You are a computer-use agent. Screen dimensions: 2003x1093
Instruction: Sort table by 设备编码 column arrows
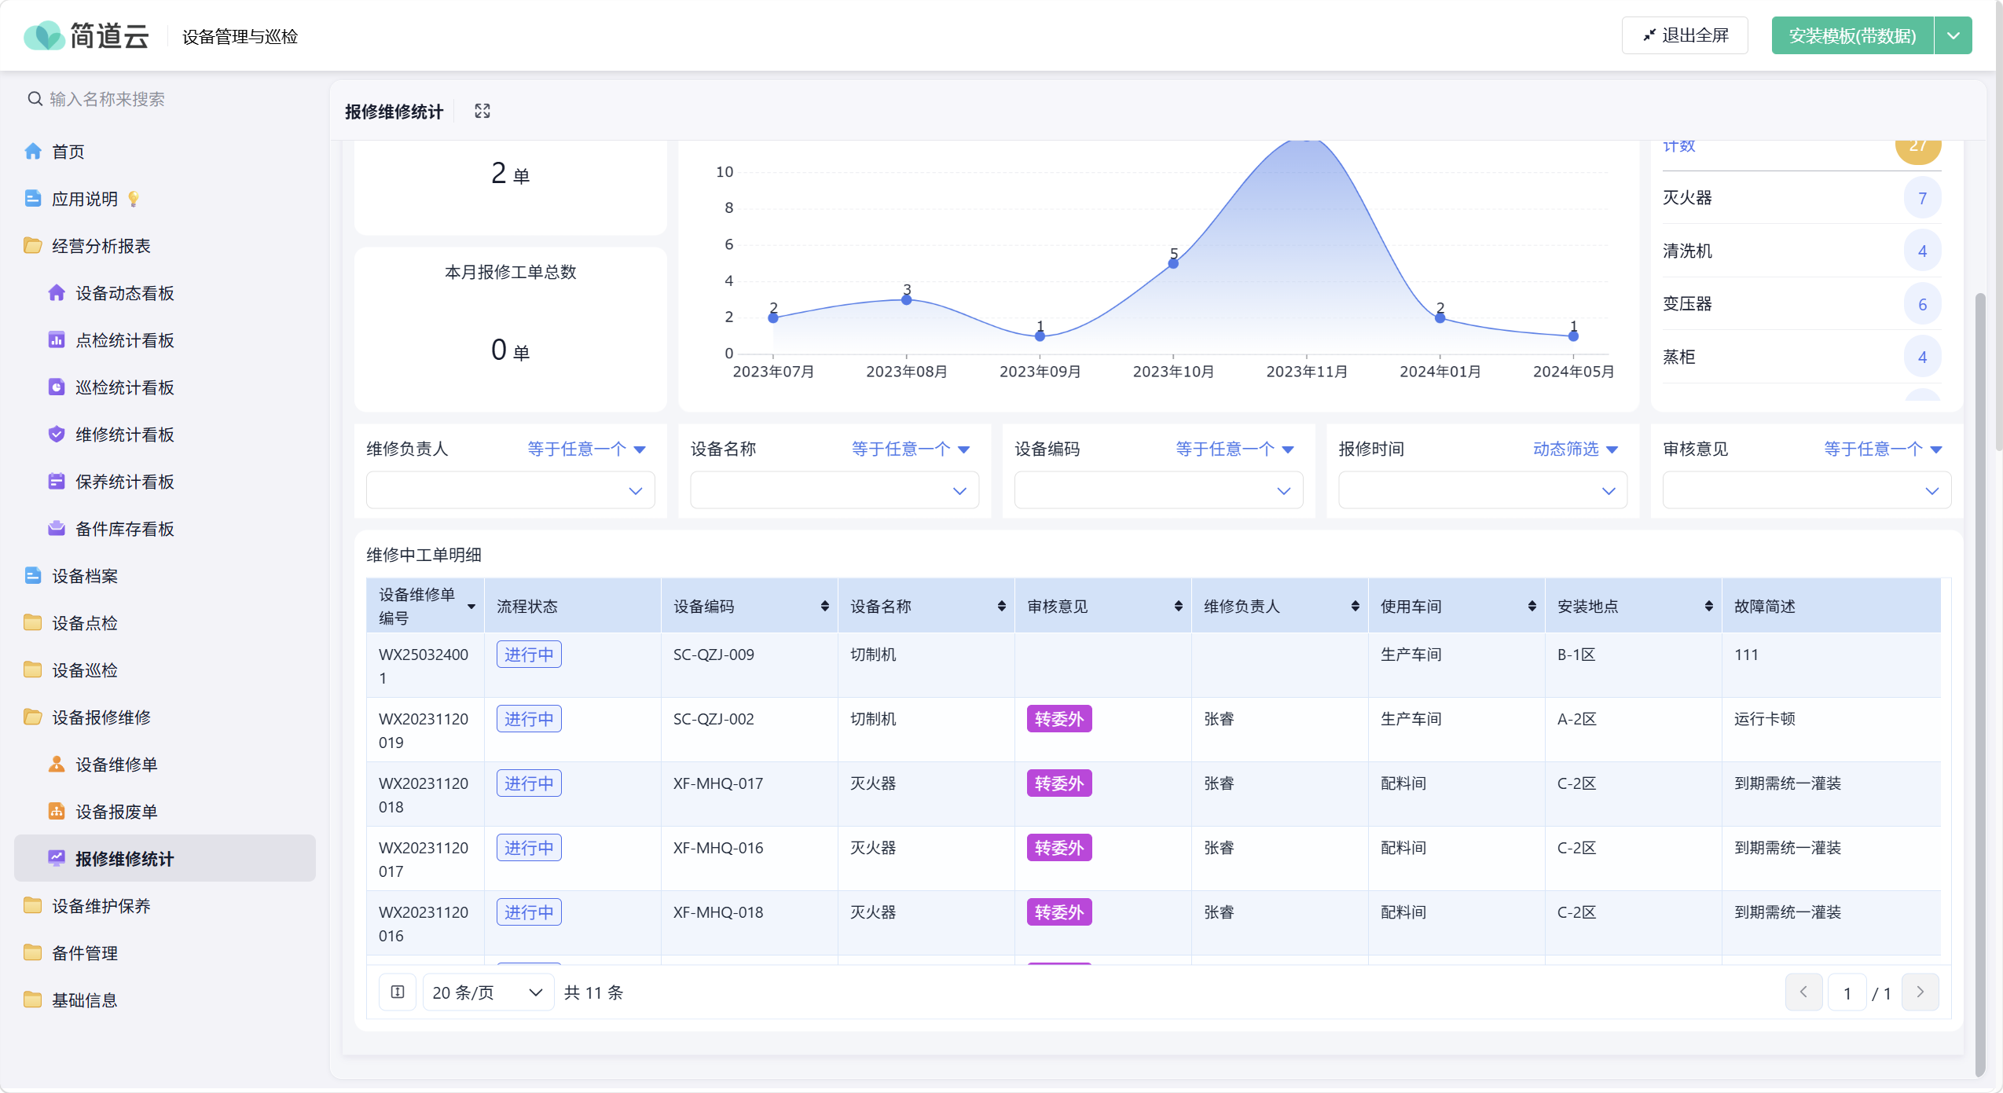[x=824, y=606]
